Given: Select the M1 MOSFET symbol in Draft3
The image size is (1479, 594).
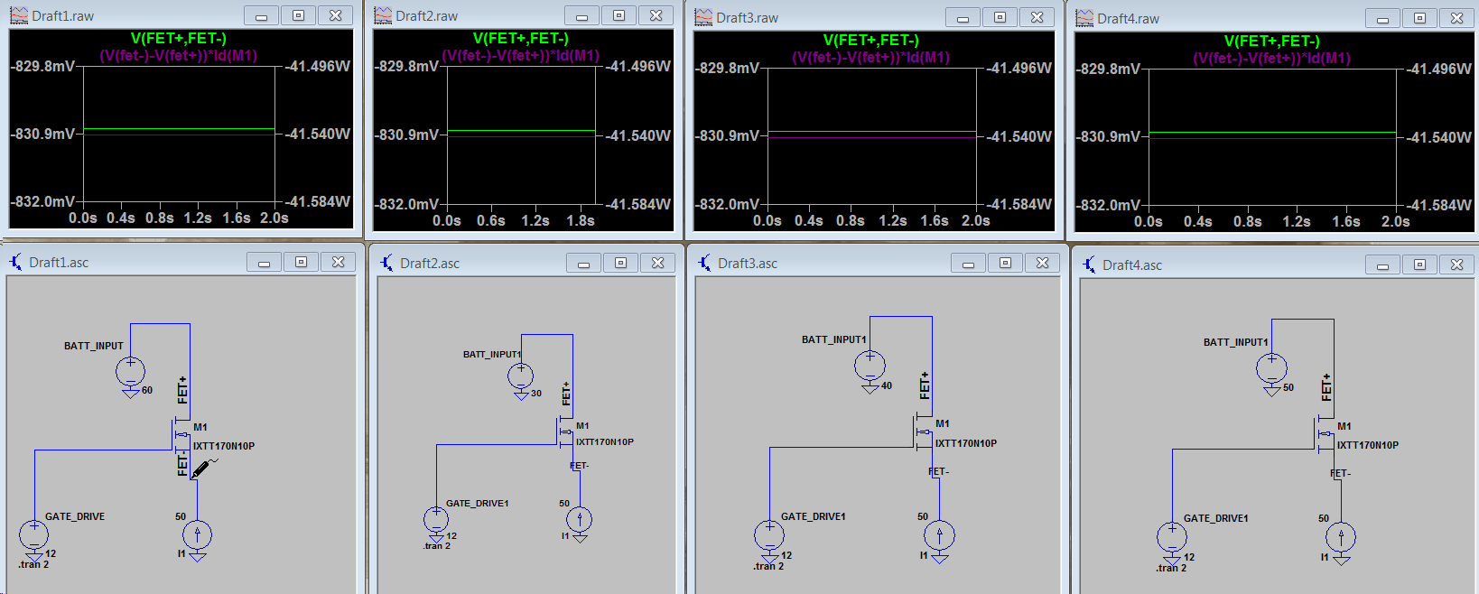Looking at the screenshot, I should 924,432.
